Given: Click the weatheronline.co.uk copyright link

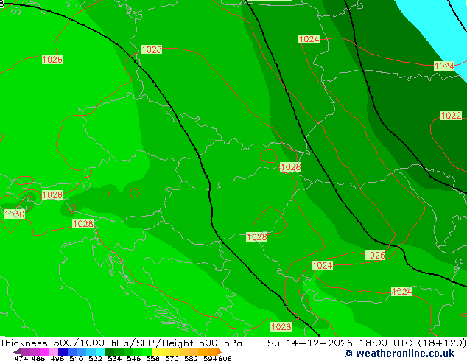Looking at the screenshot, I should [x=399, y=354].
